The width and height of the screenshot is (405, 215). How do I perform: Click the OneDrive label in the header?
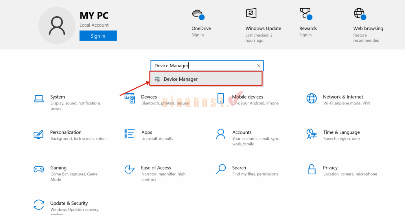pyautogui.click(x=201, y=28)
